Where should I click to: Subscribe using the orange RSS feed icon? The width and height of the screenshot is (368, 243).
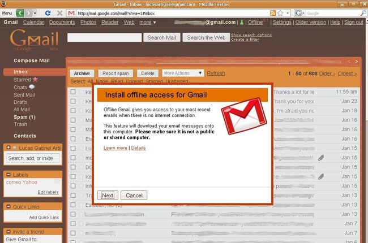(273, 13)
